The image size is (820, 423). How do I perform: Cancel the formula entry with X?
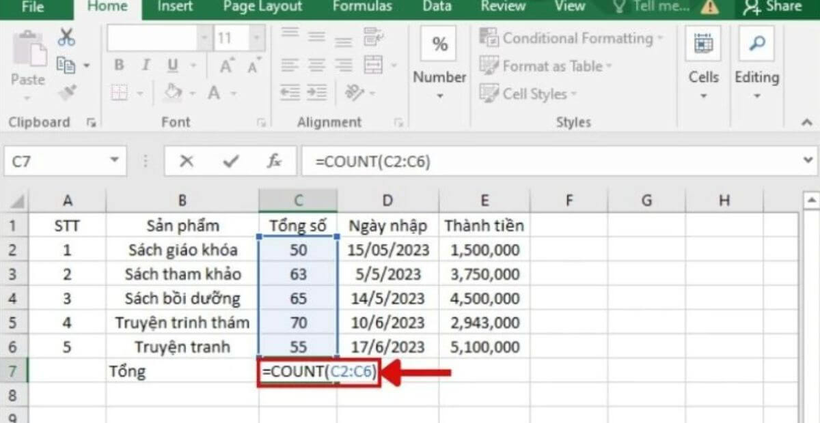click(187, 162)
